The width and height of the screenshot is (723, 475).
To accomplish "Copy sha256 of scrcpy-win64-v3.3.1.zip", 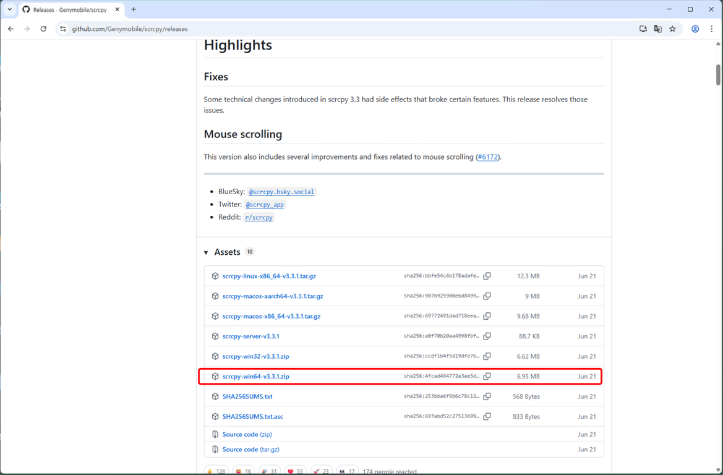I will [487, 376].
